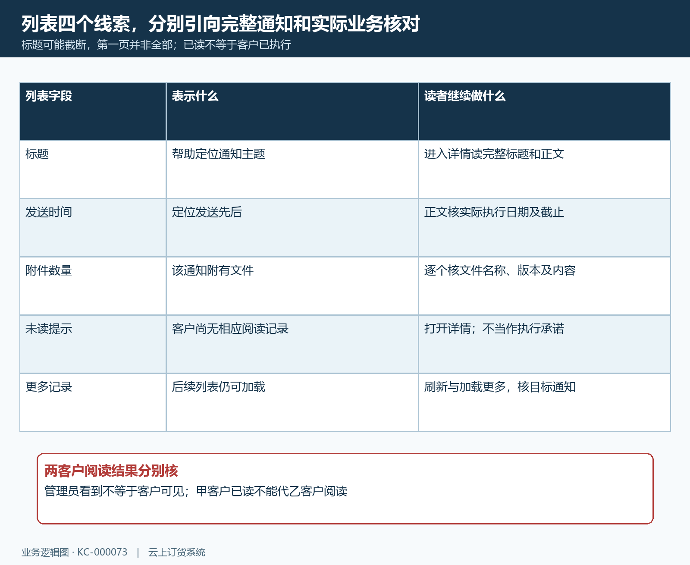Click '正文核实际执行日期及截止' cell
Viewport: 690px width, 565px height.
[x=544, y=228]
